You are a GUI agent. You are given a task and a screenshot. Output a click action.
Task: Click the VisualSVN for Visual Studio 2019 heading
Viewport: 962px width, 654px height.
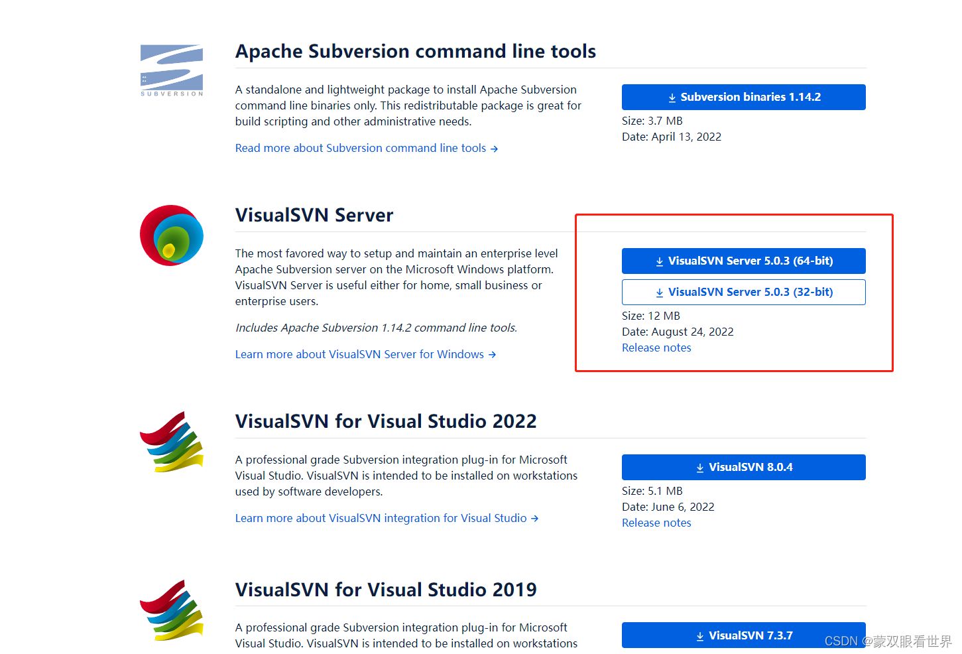coord(386,590)
